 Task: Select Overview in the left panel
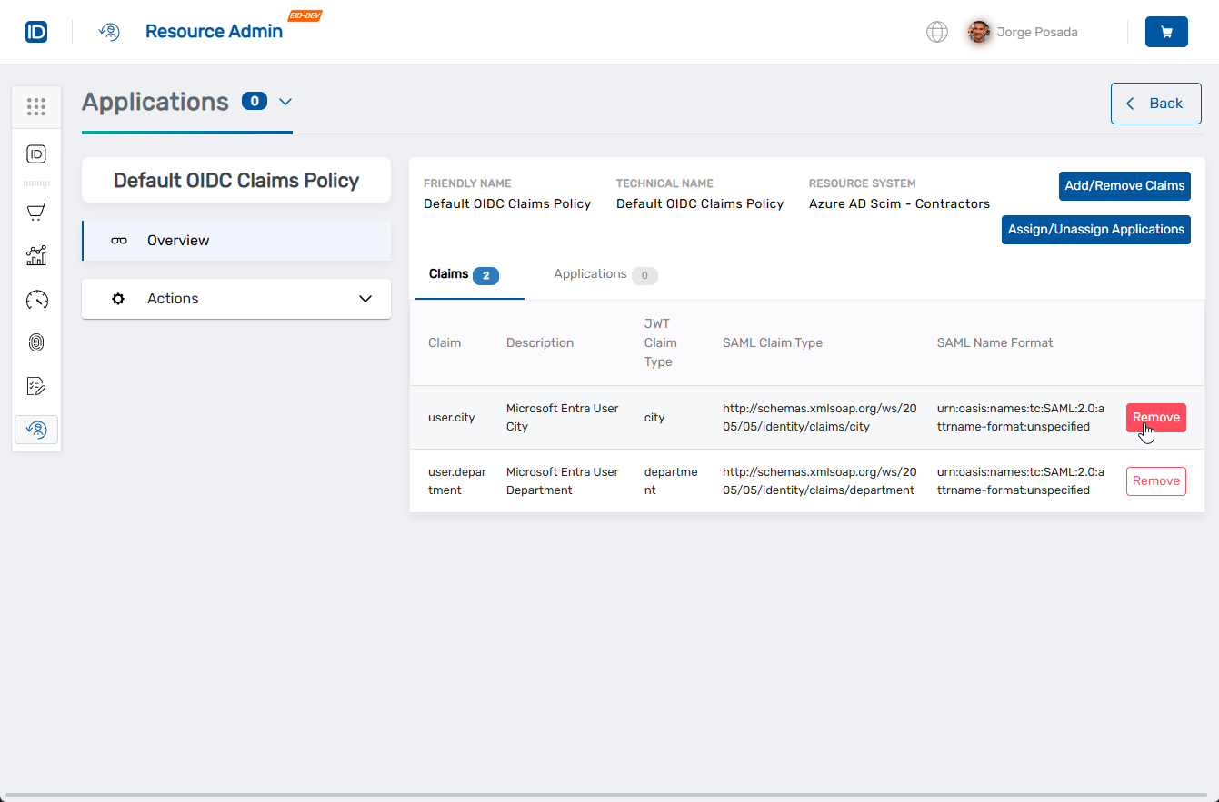point(236,241)
